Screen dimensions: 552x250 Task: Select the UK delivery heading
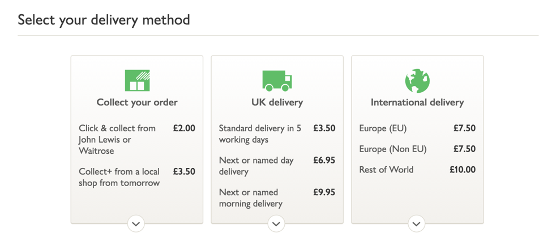[277, 102]
